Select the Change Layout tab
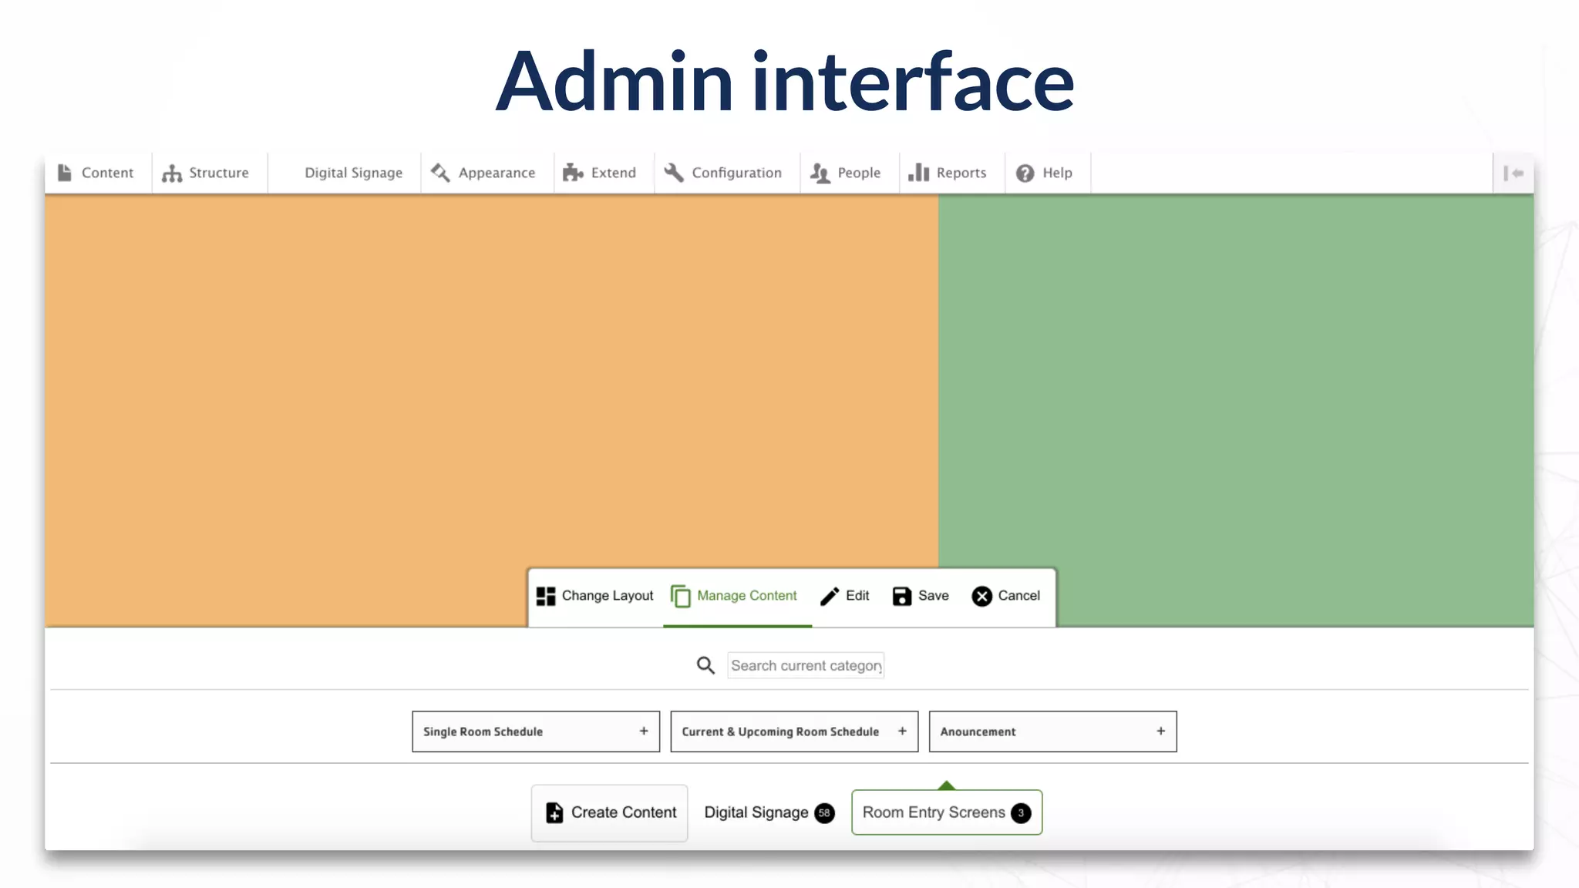This screenshot has width=1579, height=888. 595,596
